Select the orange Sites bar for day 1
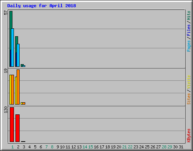193x151 pixels. tap(12, 89)
